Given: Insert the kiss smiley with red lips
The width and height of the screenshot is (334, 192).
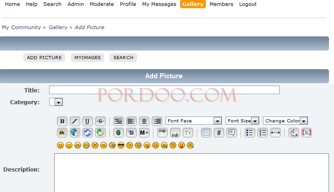Looking at the screenshot, I should coord(181,146).
